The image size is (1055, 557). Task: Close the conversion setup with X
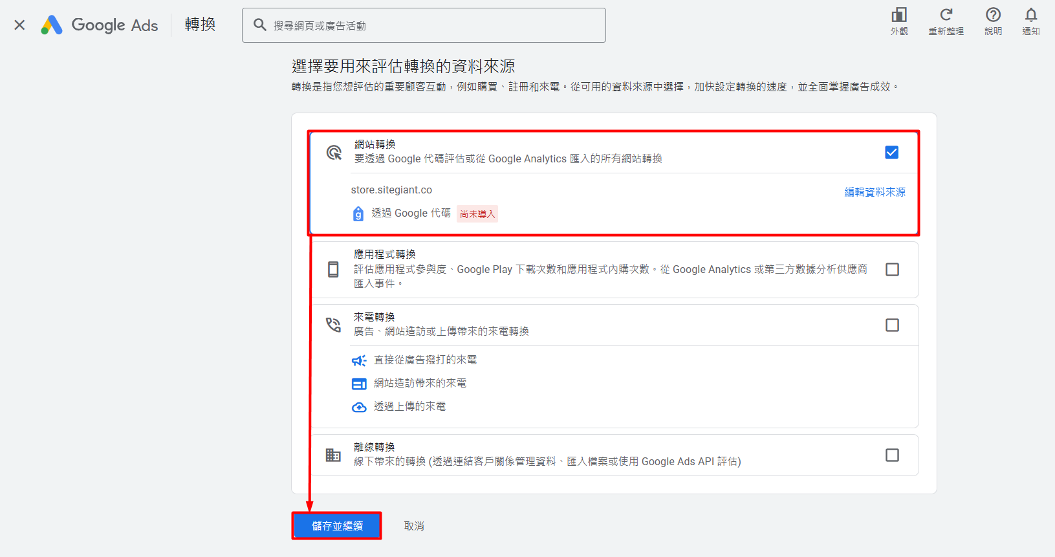click(19, 25)
